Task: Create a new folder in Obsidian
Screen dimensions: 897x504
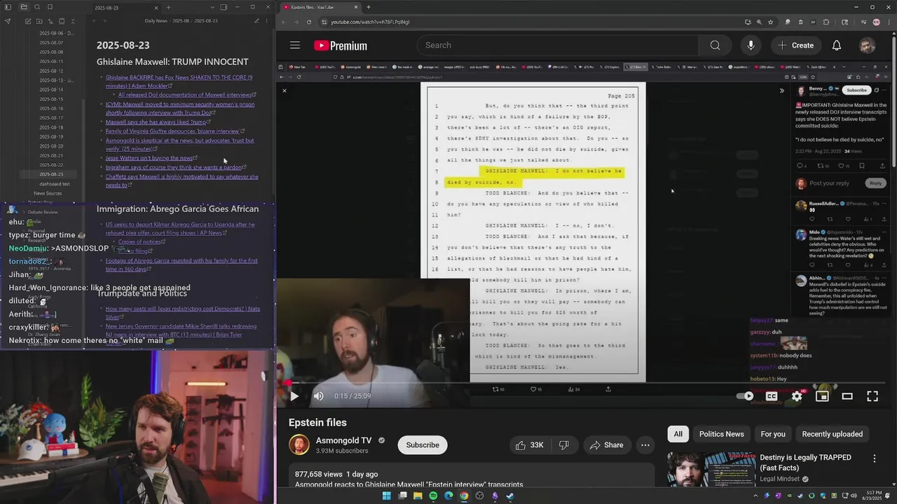Action: pyautogui.click(x=39, y=22)
